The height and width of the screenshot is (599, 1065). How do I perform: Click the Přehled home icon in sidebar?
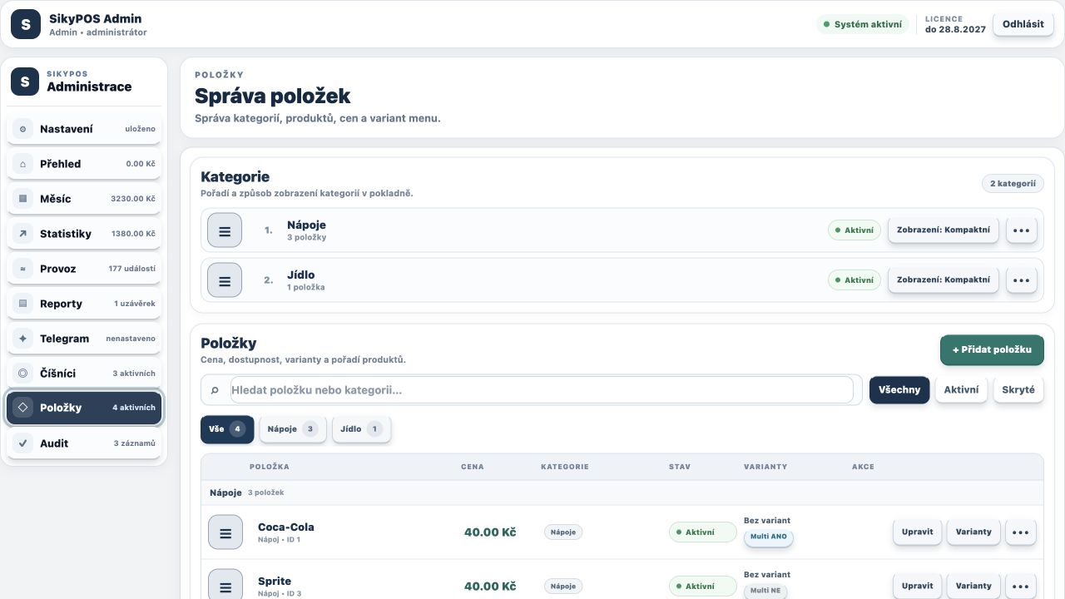pos(23,164)
